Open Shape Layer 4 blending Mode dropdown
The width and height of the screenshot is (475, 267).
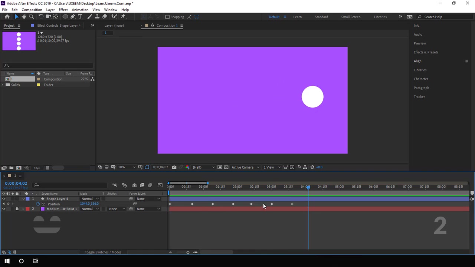90,199
